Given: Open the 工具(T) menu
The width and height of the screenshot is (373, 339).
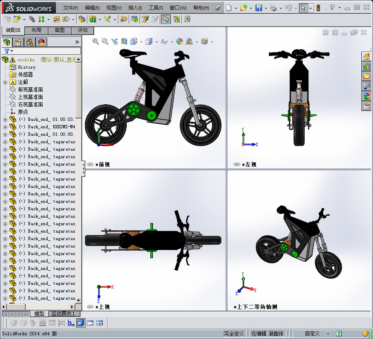Looking at the screenshot, I should (156, 8).
